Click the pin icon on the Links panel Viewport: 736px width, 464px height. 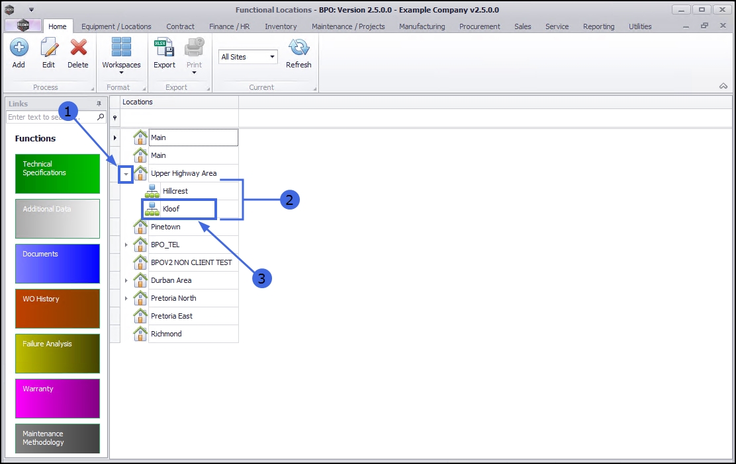(99, 104)
